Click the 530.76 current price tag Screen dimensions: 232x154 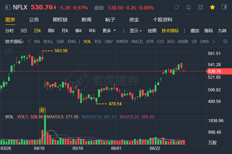point(219,71)
